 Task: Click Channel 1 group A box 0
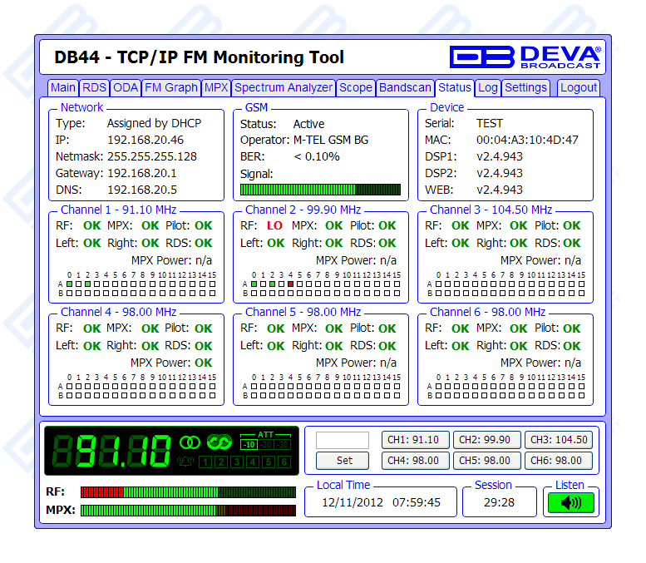click(70, 284)
